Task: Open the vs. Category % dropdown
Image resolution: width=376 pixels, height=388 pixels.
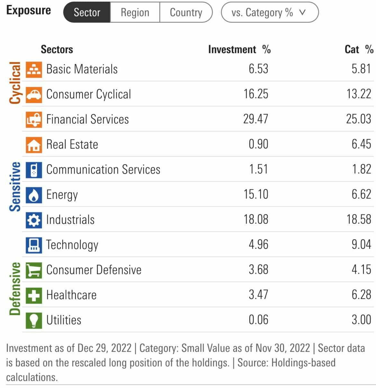Action: [x=270, y=13]
